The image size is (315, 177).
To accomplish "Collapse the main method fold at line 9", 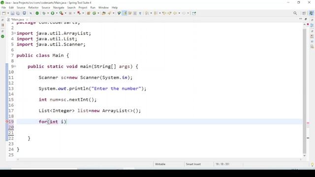I will tap(15, 66).
